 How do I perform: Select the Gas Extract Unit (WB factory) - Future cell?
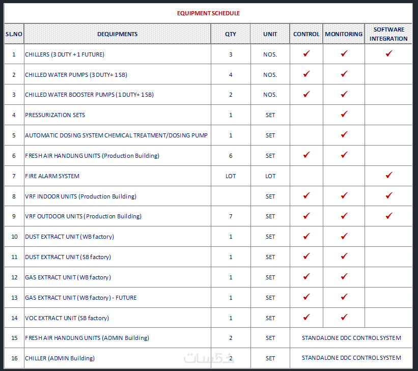coord(80,298)
